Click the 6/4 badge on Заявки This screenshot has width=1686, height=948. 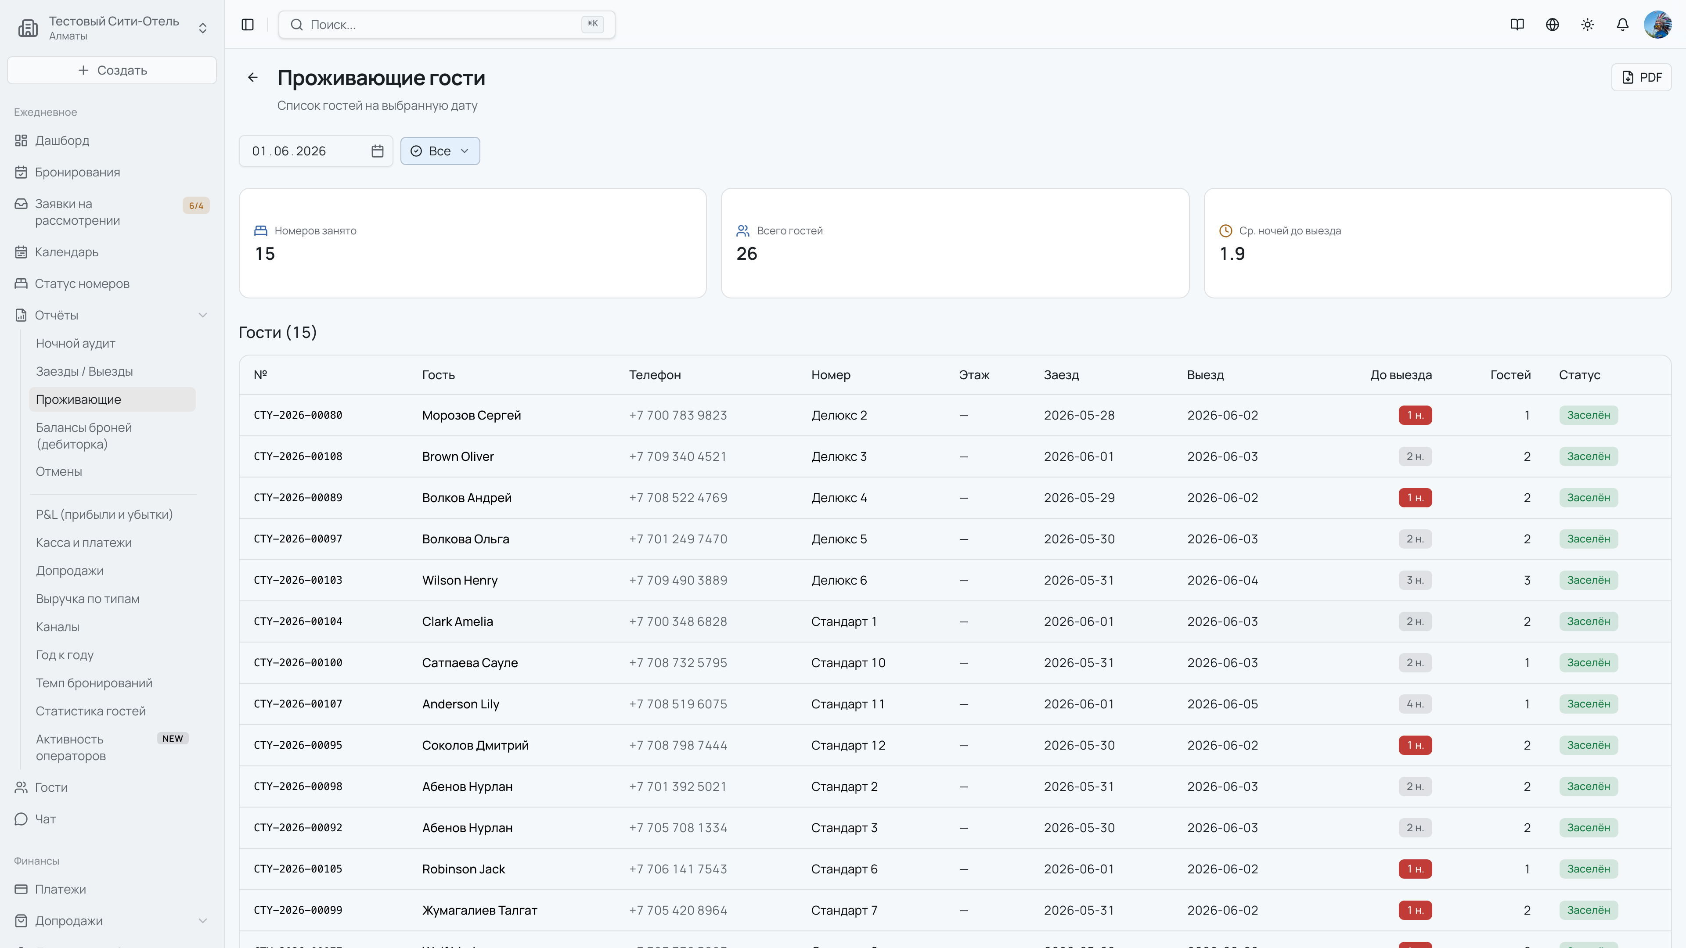[x=196, y=205]
